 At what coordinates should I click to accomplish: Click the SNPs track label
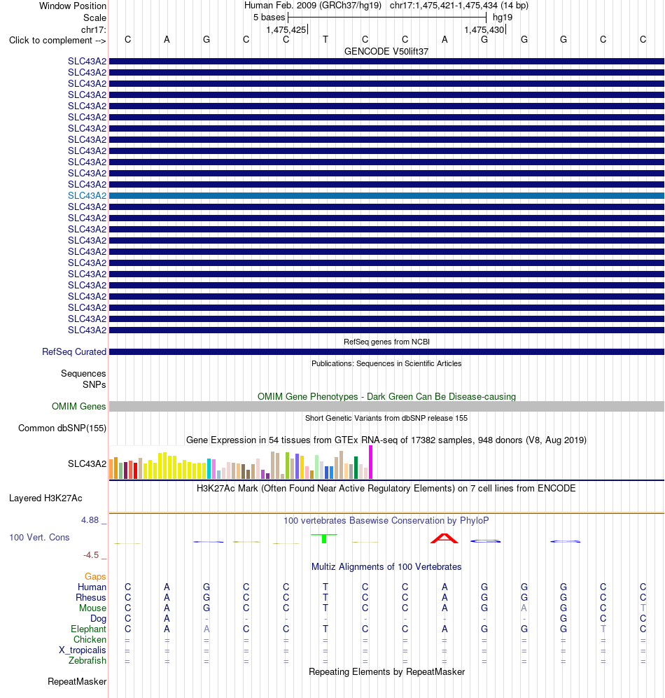[94, 384]
